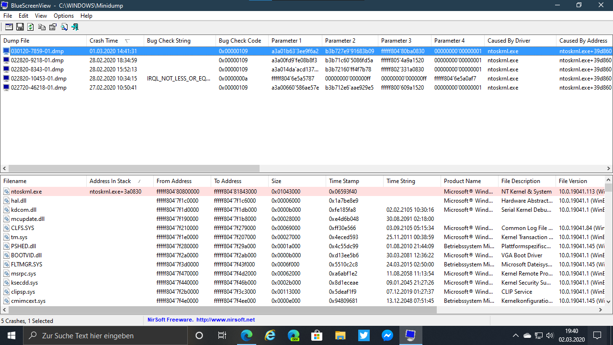Open Twitter app from taskbar
The image size is (613, 345).
363,335
